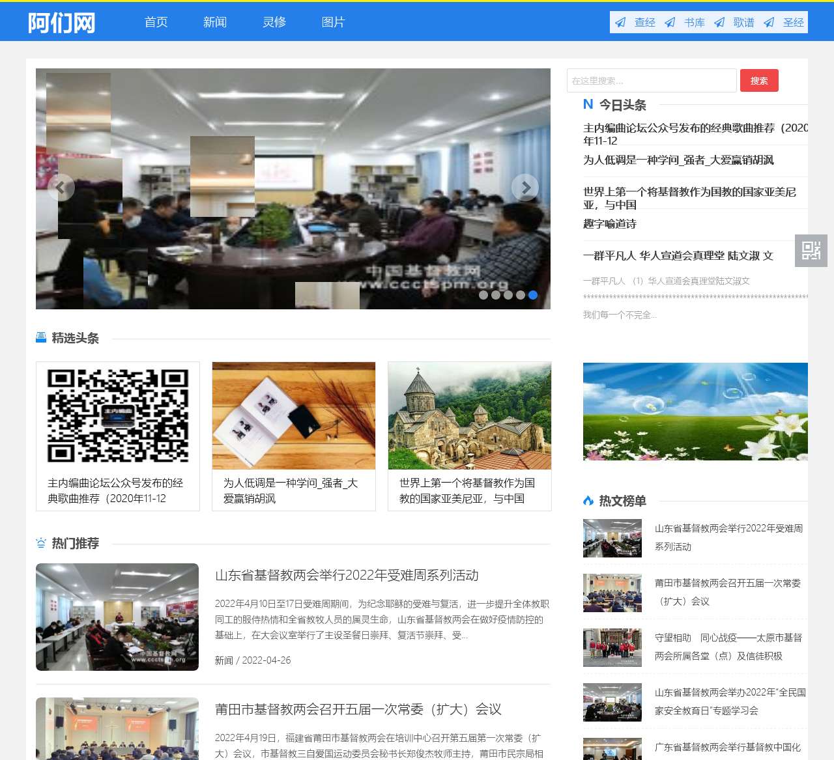The image size is (834, 760).
Task: Open headline 趣字喻道诗
Action: (x=610, y=224)
